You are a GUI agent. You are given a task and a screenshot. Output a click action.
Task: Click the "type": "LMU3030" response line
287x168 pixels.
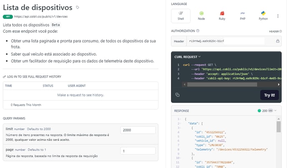pos(209,145)
